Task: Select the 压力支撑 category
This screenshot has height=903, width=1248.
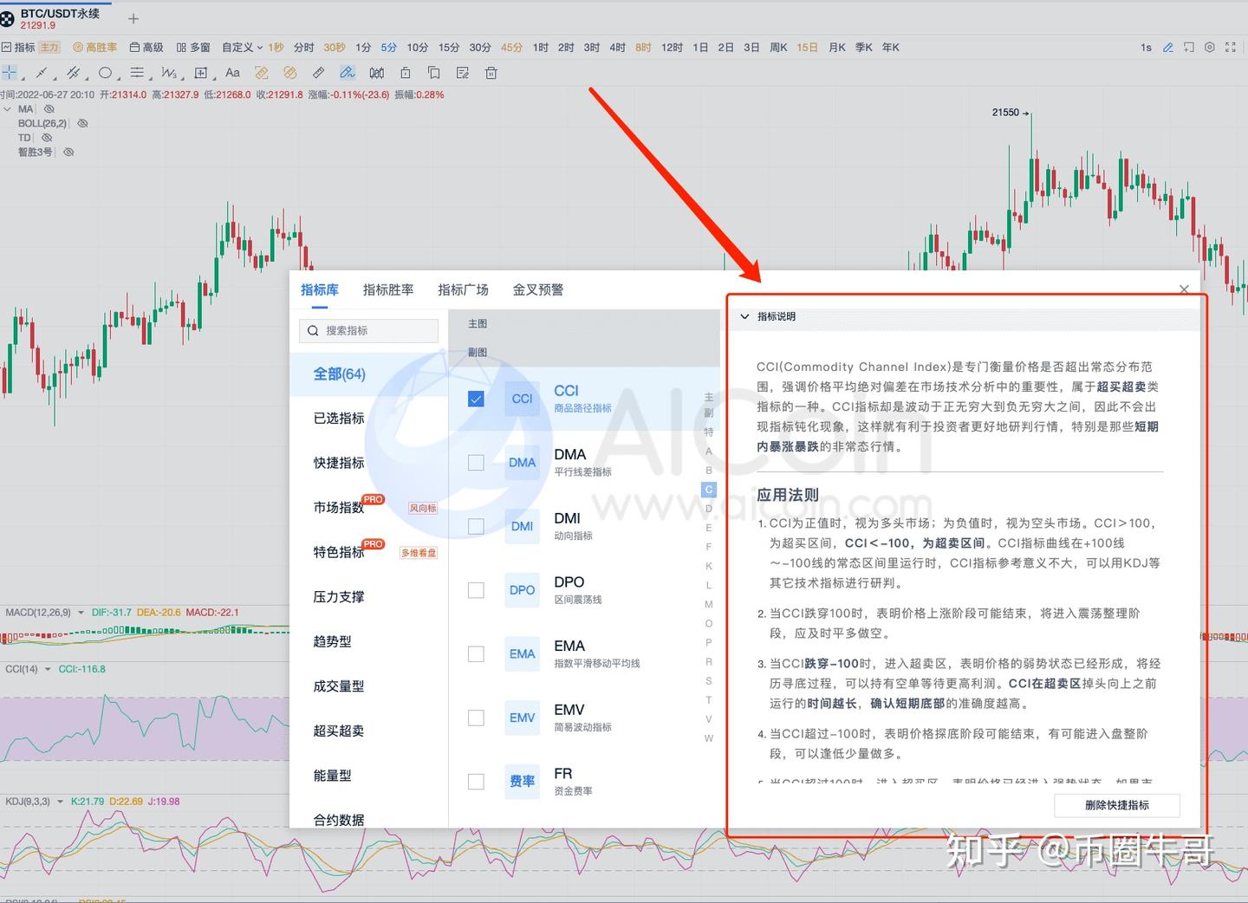Action: click(339, 597)
